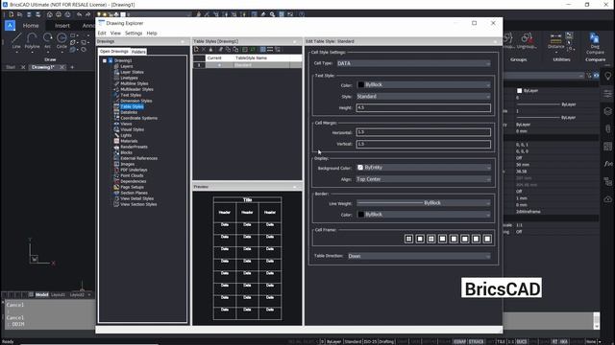
Task: Click the BricsCAD application logo button
Action: 11,26
